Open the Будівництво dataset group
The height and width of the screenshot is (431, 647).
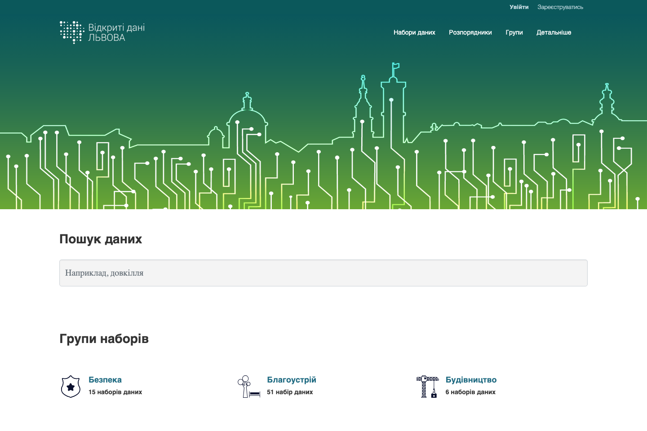471,380
